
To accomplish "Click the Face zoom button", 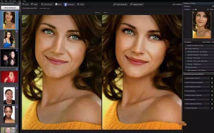I will coord(212,9).
